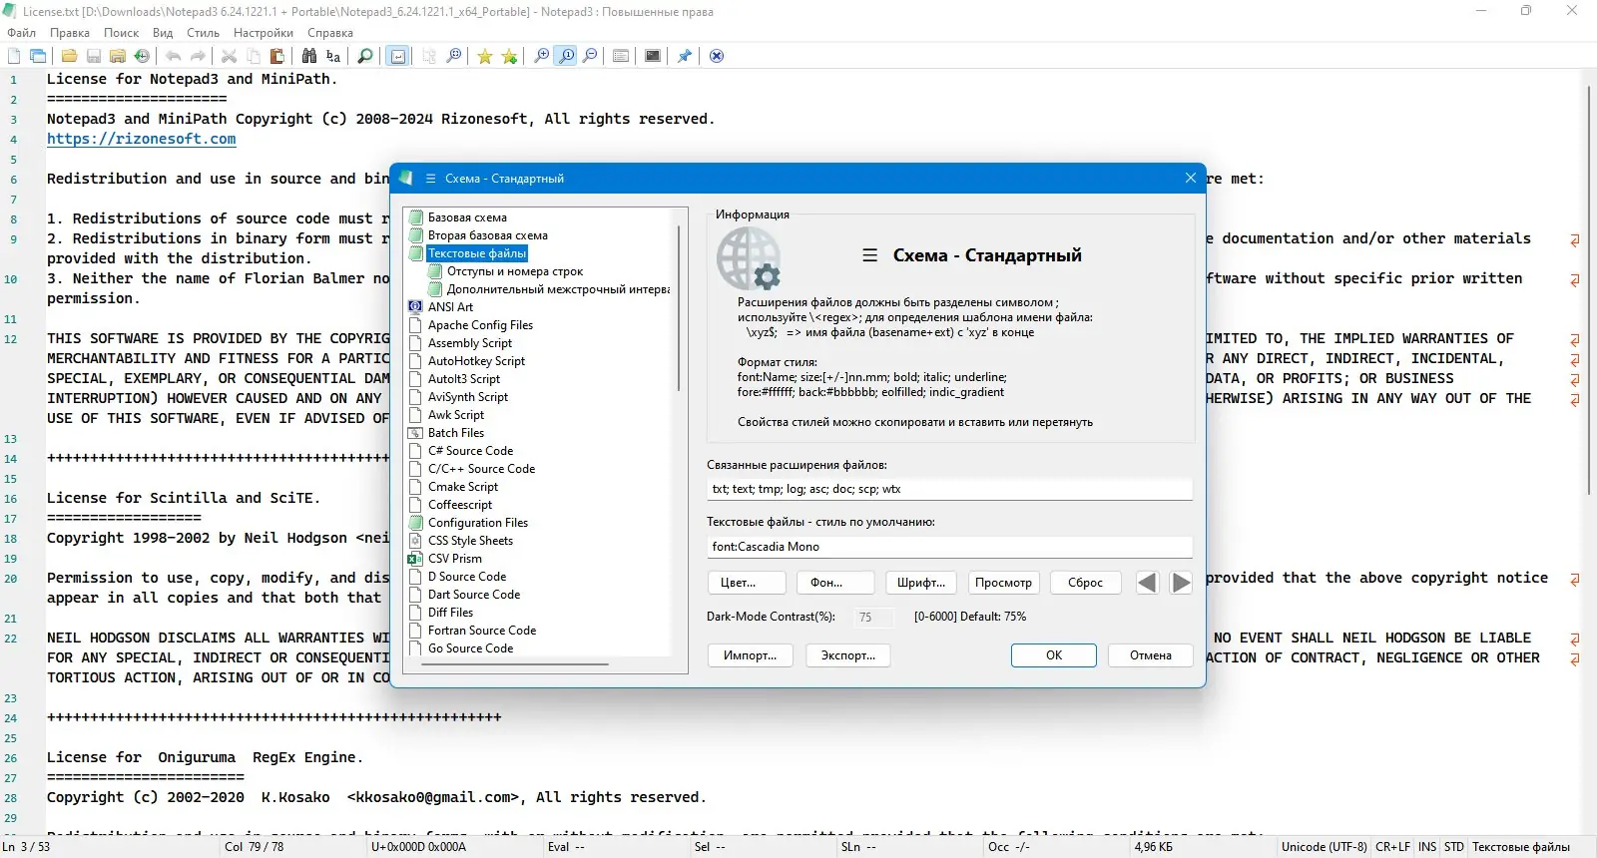1597x858 pixels.
Task: Click the Save floppy disk toolbar icon
Action: pos(93,56)
